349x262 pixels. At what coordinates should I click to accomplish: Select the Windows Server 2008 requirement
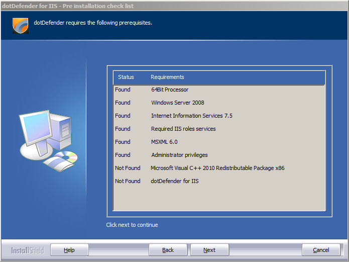177,103
